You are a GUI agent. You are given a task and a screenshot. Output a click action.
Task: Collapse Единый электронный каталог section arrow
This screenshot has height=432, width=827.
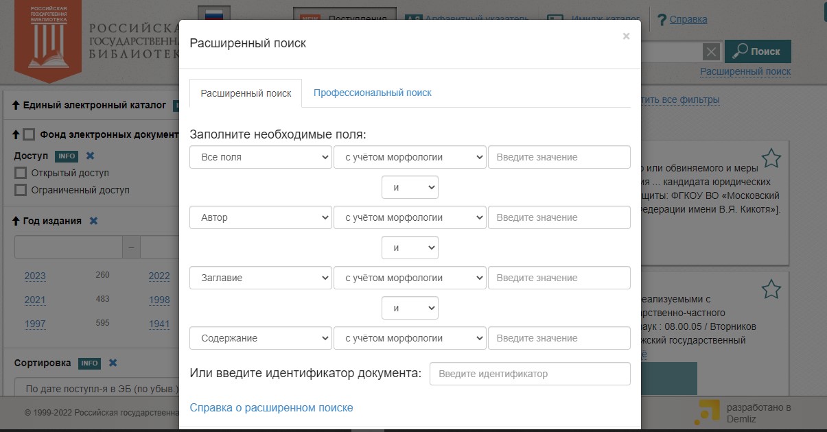coord(16,105)
